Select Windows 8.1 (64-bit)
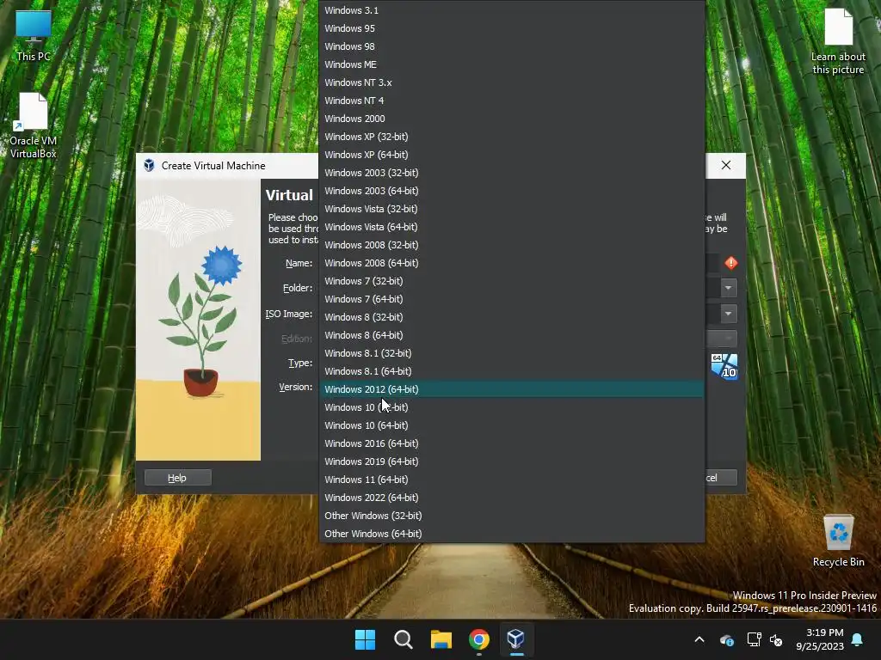This screenshot has height=660, width=881. tap(511, 371)
